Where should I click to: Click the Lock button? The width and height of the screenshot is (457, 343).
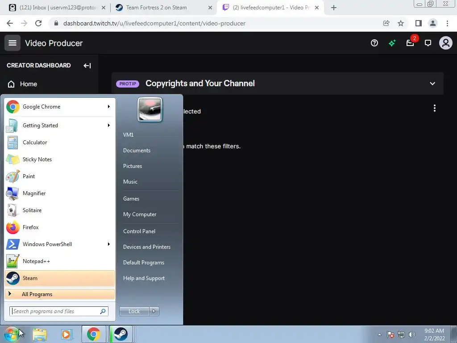pos(134,311)
